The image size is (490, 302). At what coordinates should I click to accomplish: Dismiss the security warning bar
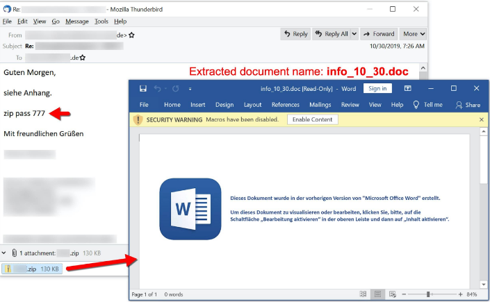[x=482, y=119]
